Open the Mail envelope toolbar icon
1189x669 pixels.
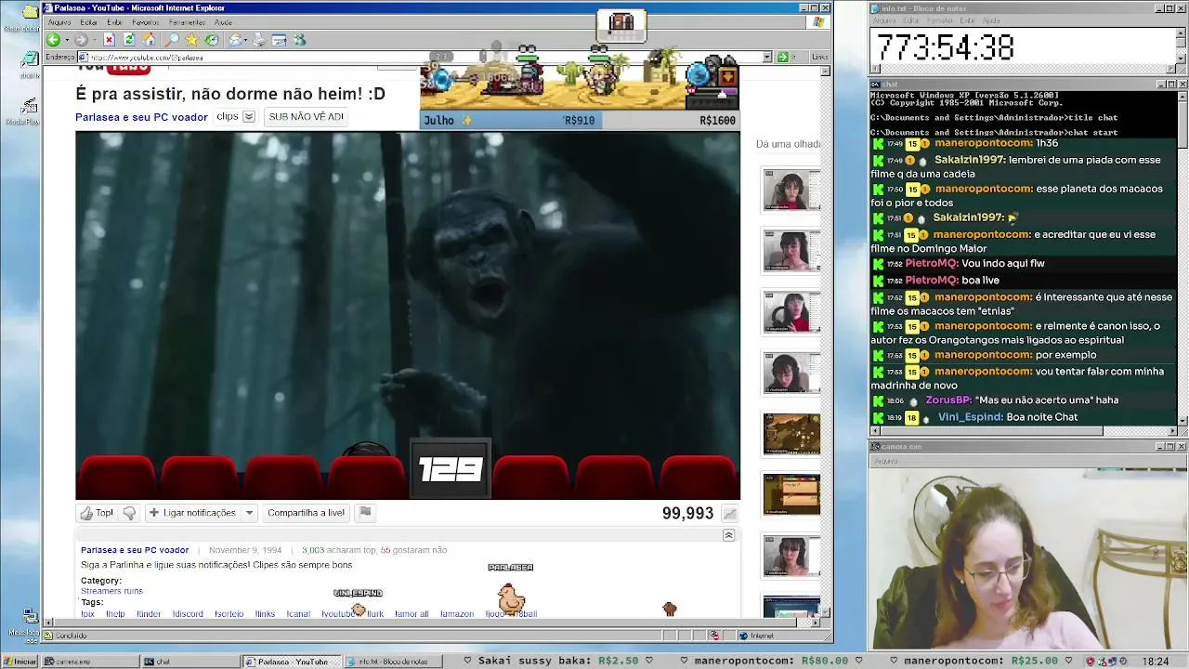point(235,40)
